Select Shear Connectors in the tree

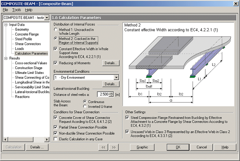(x=28, y=44)
